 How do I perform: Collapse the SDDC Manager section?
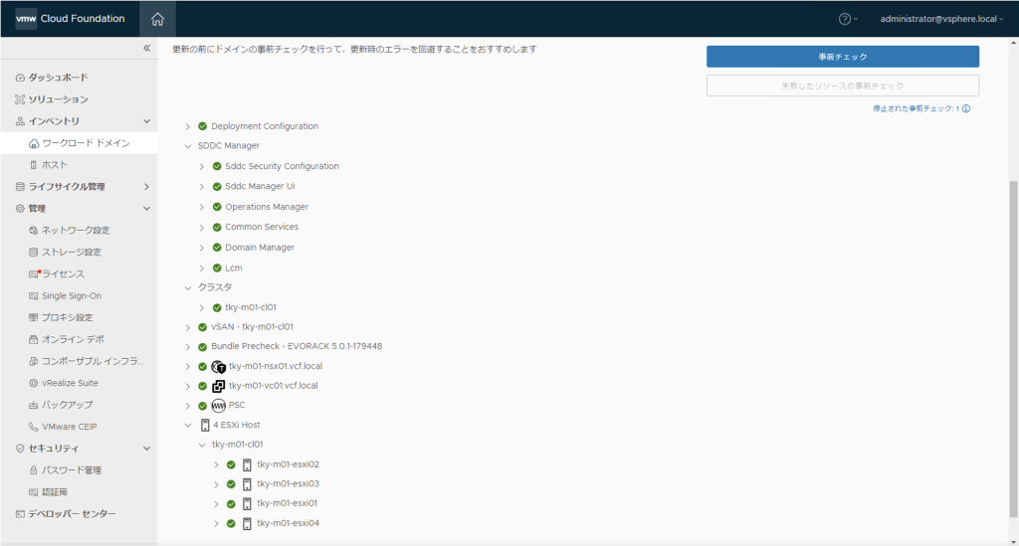(188, 146)
